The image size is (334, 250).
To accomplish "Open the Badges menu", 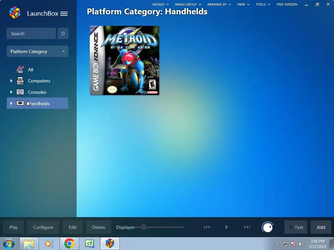I will point(160,4).
